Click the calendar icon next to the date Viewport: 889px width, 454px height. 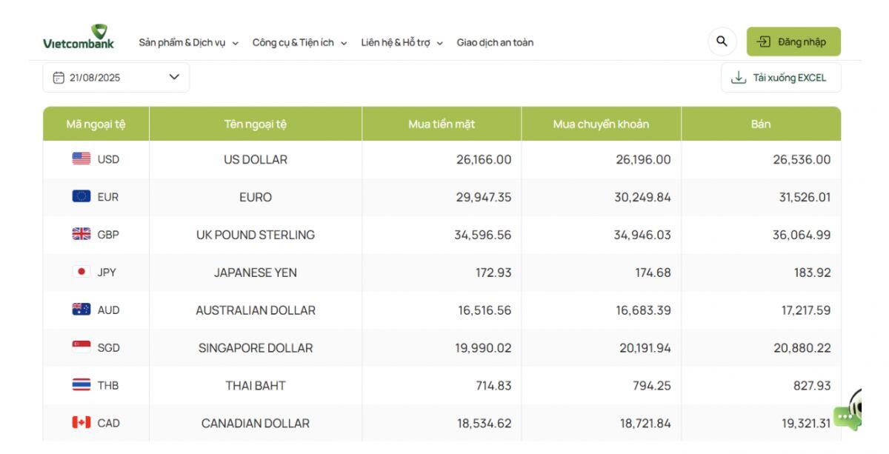click(59, 77)
